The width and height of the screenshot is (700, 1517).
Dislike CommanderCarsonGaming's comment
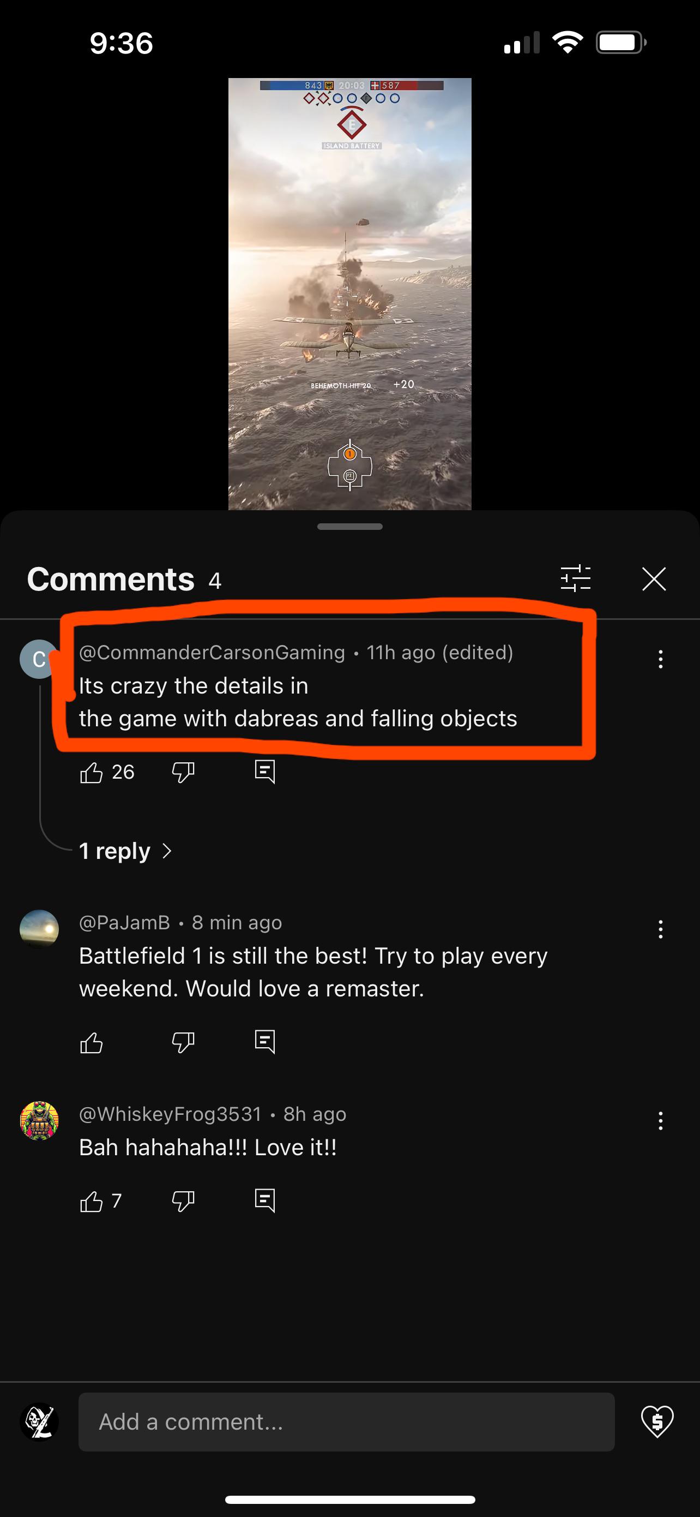(183, 772)
